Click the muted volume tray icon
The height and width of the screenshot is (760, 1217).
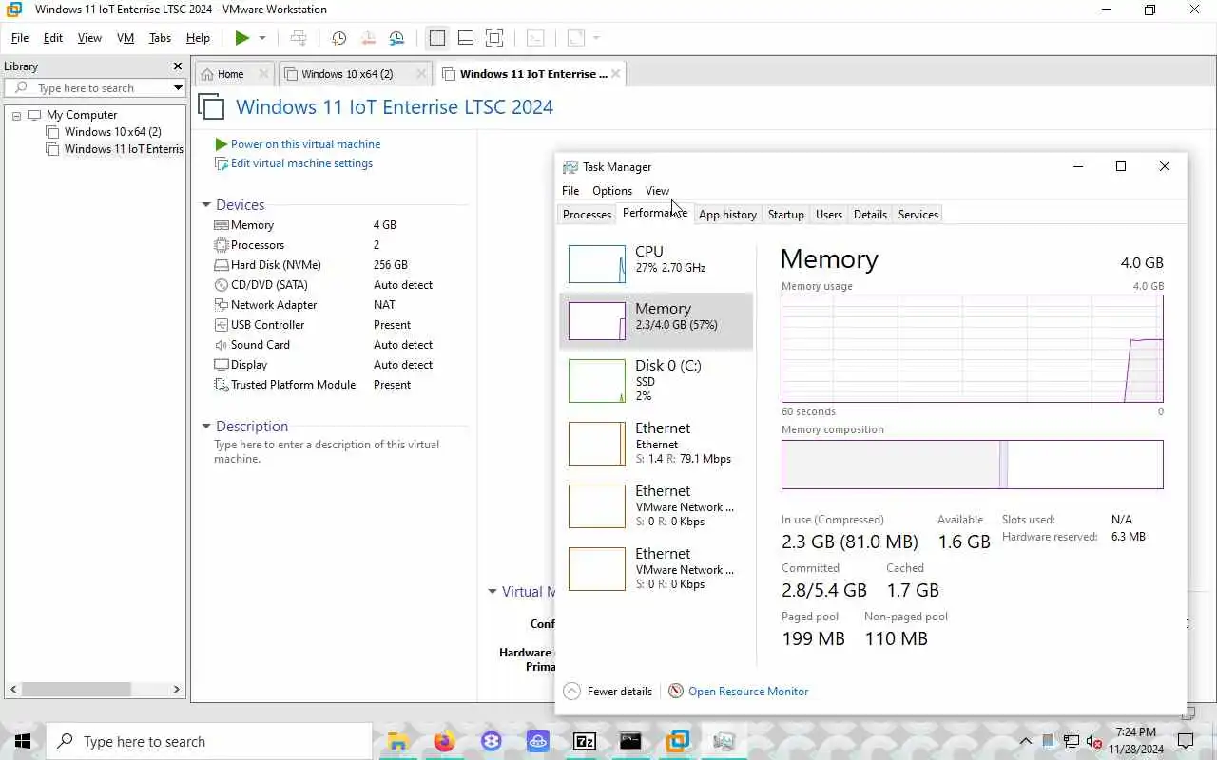point(1094,741)
